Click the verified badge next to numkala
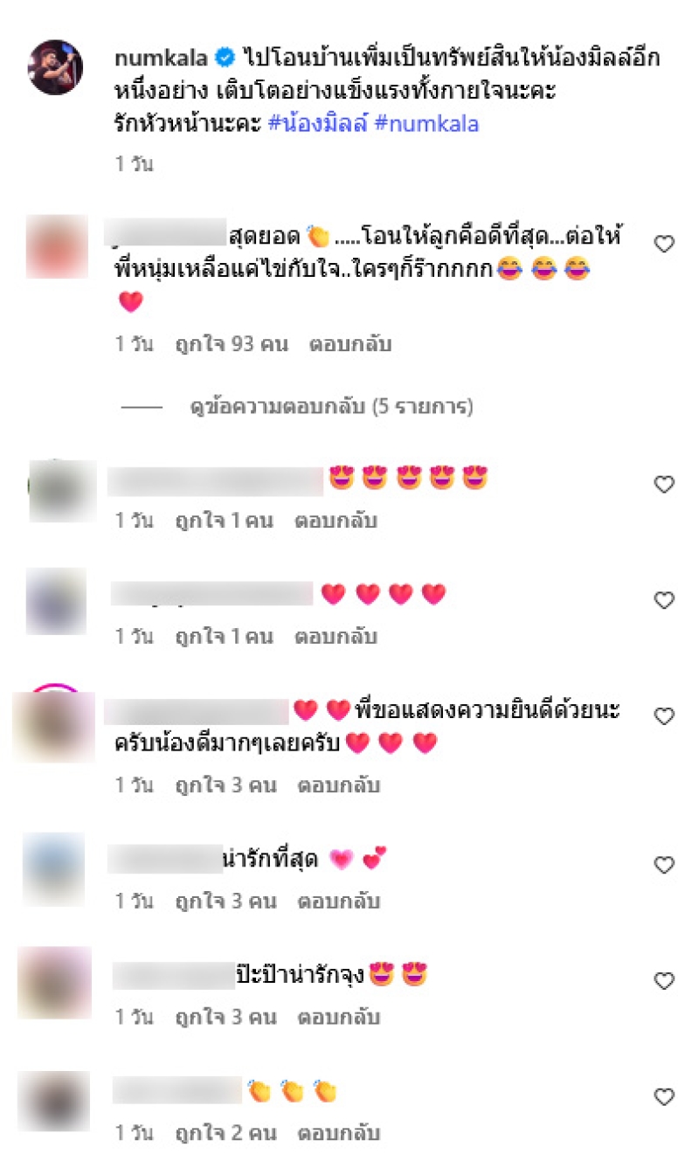The width and height of the screenshot is (699, 1161). [x=225, y=59]
